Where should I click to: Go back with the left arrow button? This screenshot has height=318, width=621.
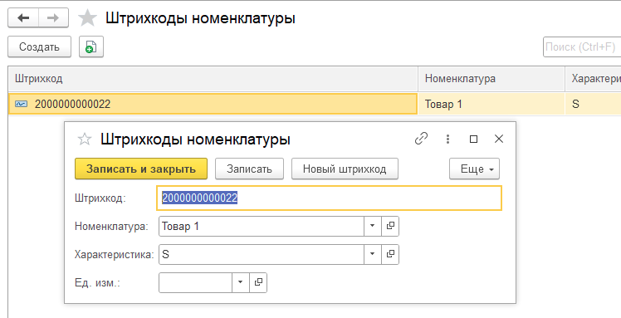click(23, 18)
